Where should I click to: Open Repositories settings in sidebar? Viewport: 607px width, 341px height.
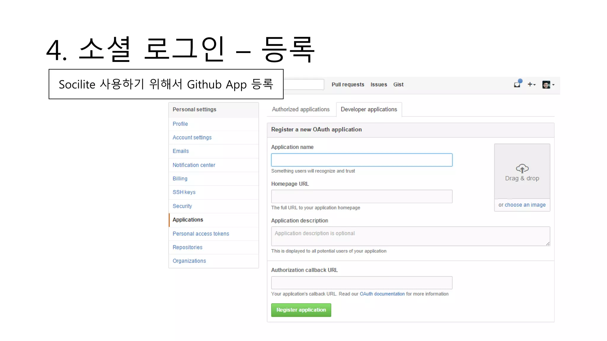coord(213,247)
